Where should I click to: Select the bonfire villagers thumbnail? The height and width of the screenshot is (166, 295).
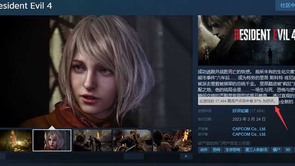coord(172,140)
